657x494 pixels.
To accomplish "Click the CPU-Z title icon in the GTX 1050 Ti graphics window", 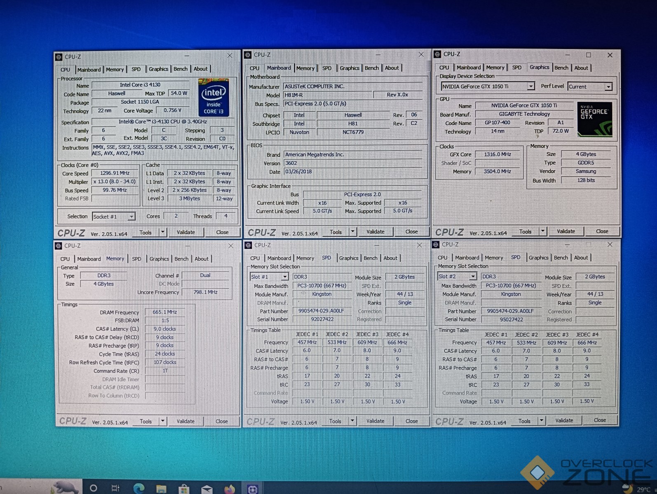I will tap(438, 54).
